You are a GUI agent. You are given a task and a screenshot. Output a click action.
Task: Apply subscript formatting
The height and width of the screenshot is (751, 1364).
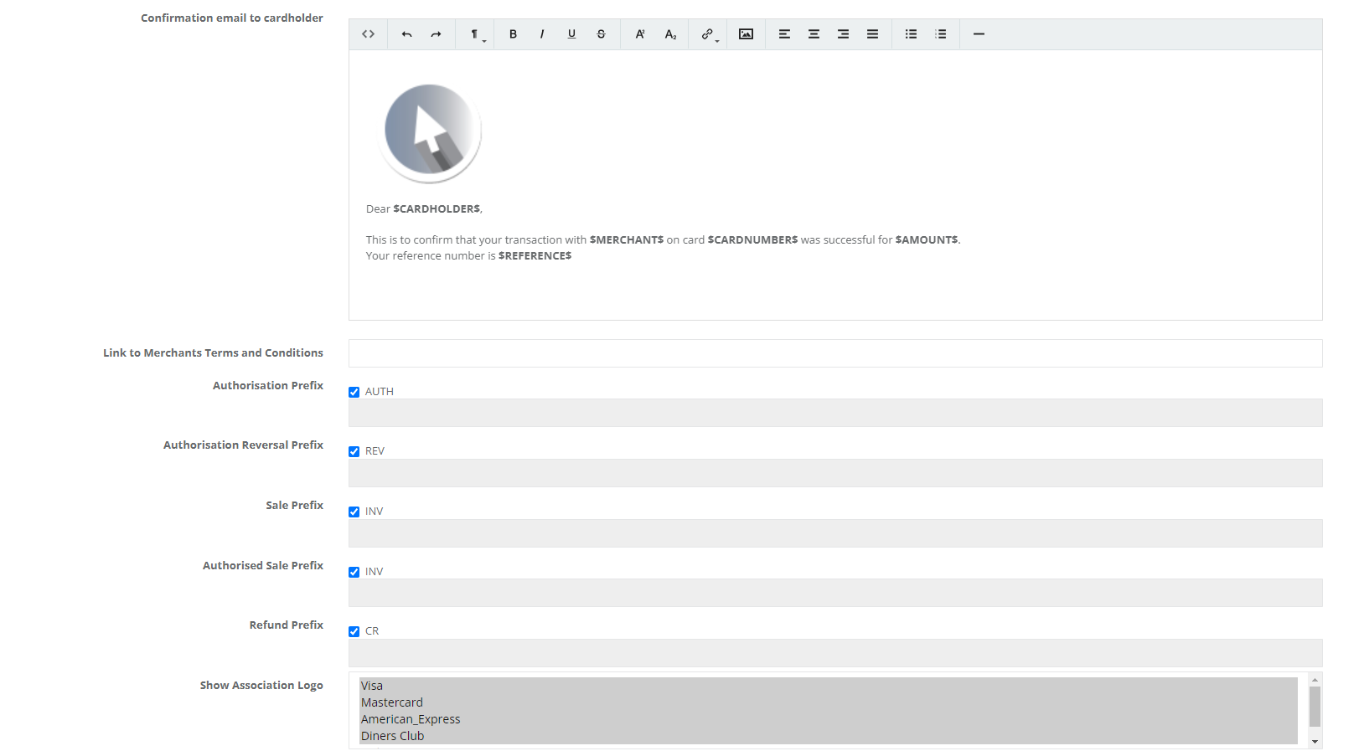670,34
